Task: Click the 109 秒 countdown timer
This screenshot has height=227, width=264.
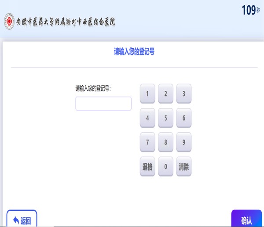Action: [x=251, y=10]
